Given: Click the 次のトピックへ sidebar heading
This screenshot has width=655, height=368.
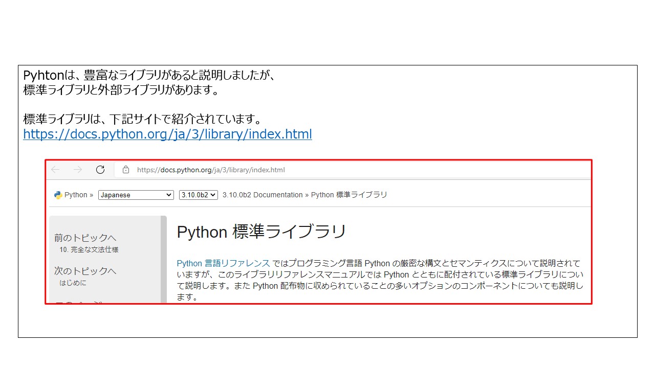Looking at the screenshot, I should [85, 270].
